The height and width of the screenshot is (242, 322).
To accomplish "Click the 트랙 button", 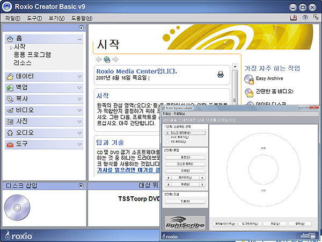I will tap(185, 171).
